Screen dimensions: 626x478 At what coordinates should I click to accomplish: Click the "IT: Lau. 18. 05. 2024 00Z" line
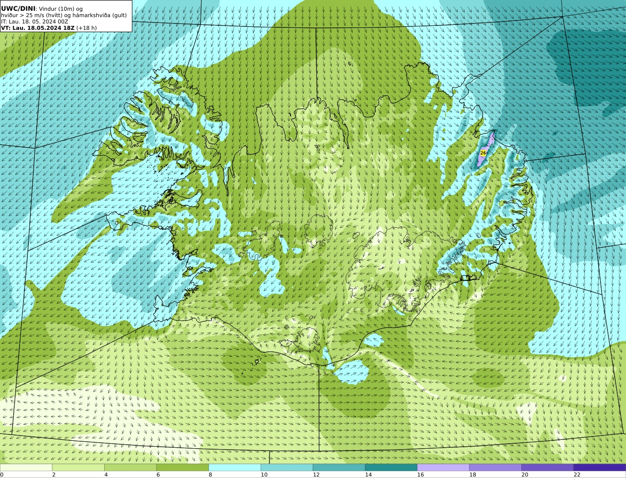pyautogui.click(x=35, y=22)
